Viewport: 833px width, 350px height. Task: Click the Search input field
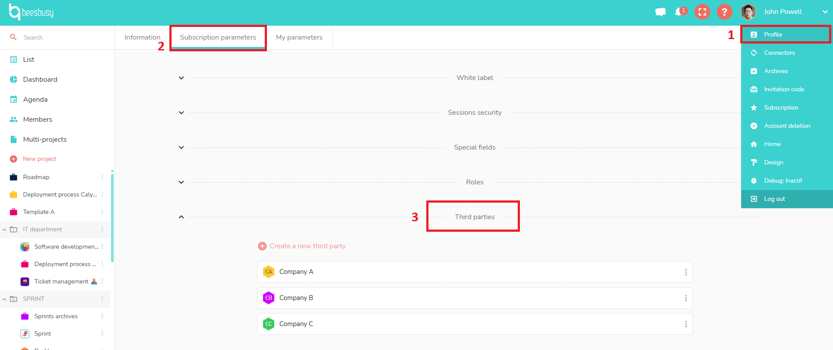[61, 37]
